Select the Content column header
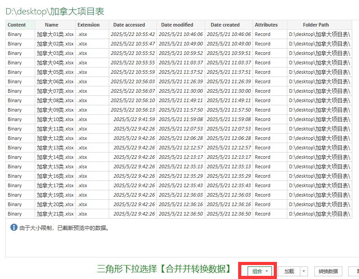Screen dimensions: 359x279 pyautogui.click(x=20, y=25)
